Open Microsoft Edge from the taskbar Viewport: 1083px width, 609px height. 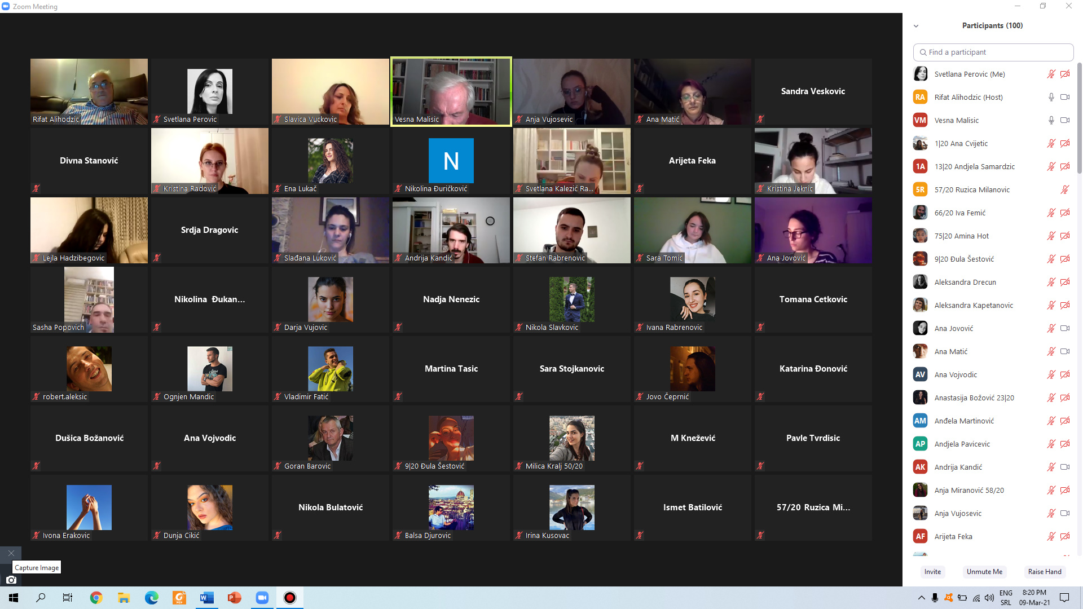[152, 598]
